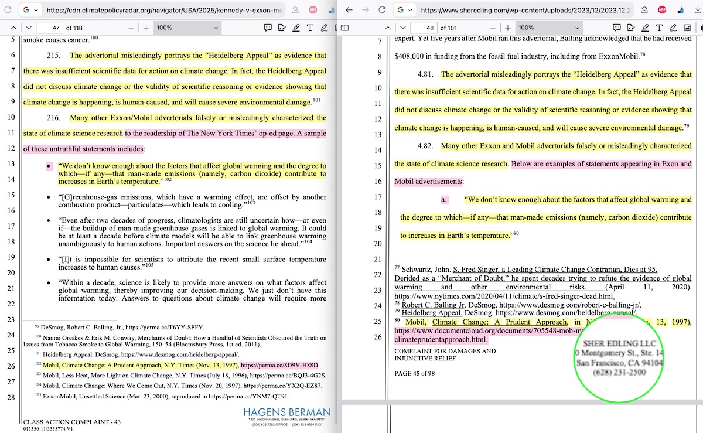The width and height of the screenshot is (703, 433).
Task: Zoom in with the plus button in the left PDF
Action: 146,28
